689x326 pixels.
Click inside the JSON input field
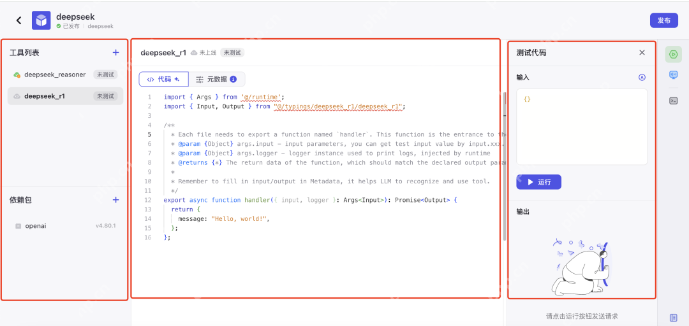pos(582,127)
